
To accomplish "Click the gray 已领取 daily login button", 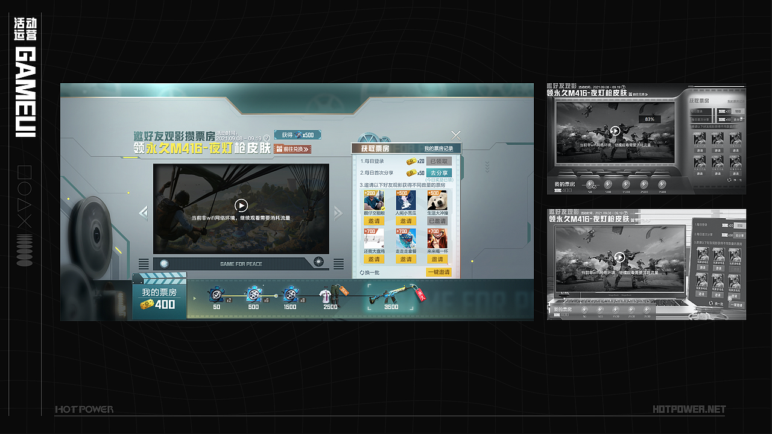I will (438, 161).
